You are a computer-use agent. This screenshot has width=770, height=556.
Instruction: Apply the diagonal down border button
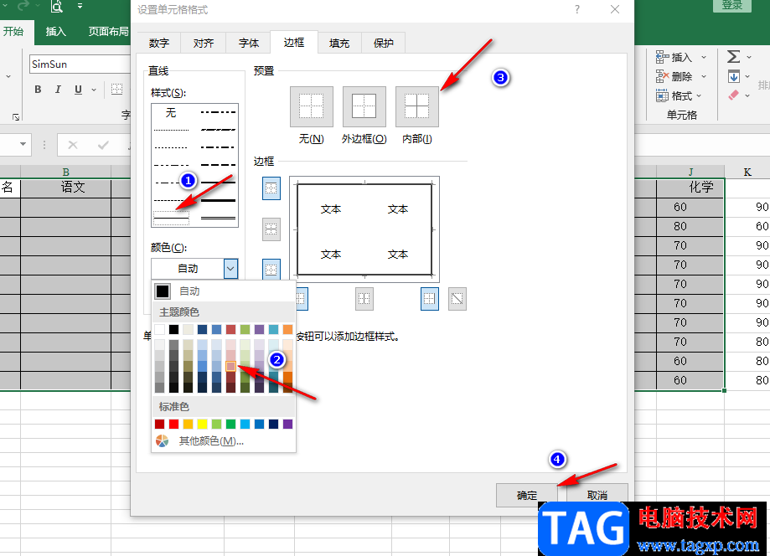pos(457,299)
